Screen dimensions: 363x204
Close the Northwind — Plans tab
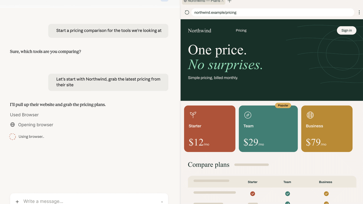pos(222,1)
